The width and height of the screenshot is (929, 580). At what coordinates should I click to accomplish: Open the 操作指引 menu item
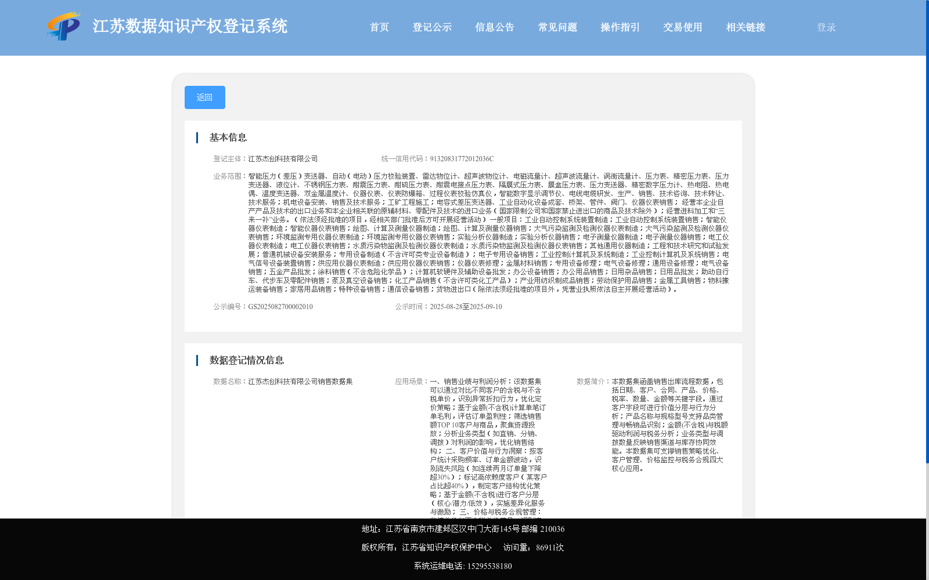pyautogui.click(x=621, y=27)
